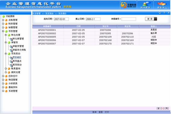Screen dimensions: 171x114
Task: Click the 单据编号 search field
Action: click(x=129, y=19)
